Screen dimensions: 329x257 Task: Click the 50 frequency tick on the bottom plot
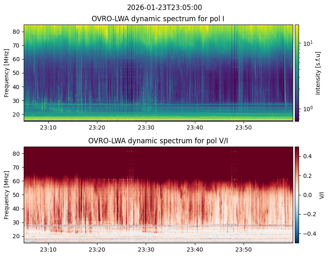point(17,195)
